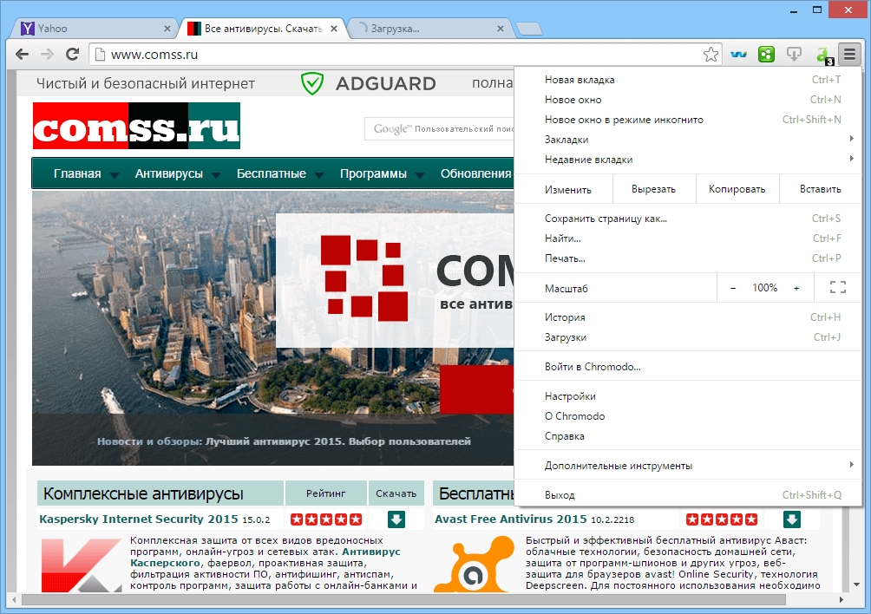871x614 pixels.
Task: Open the blue wave extension icon
Action: (738, 55)
